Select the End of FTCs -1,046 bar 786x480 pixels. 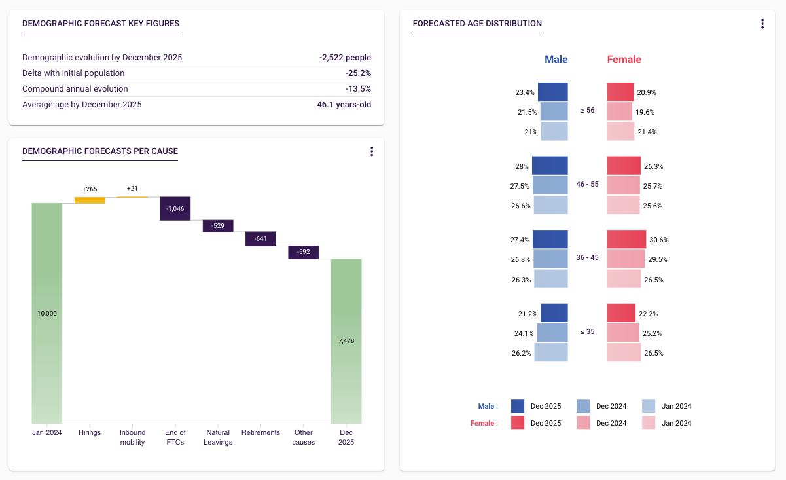(x=175, y=208)
